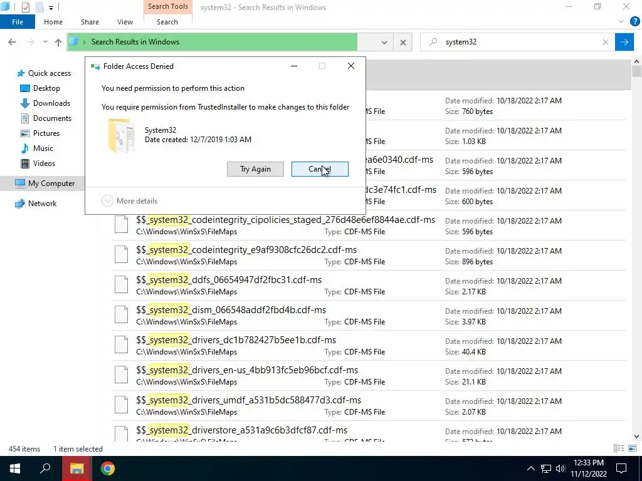Expand More details in dialog
This screenshot has width=642, height=481.
pos(129,201)
